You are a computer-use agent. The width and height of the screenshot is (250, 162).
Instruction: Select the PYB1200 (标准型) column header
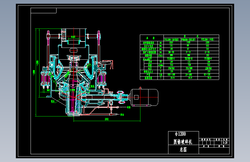(172, 39)
